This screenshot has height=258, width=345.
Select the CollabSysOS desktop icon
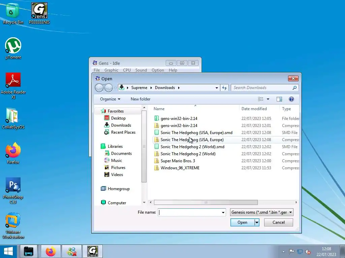[x=13, y=119]
